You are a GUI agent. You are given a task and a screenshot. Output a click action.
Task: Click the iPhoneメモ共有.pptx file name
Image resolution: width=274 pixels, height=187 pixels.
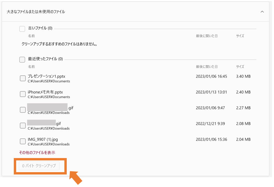click(x=45, y=92)
